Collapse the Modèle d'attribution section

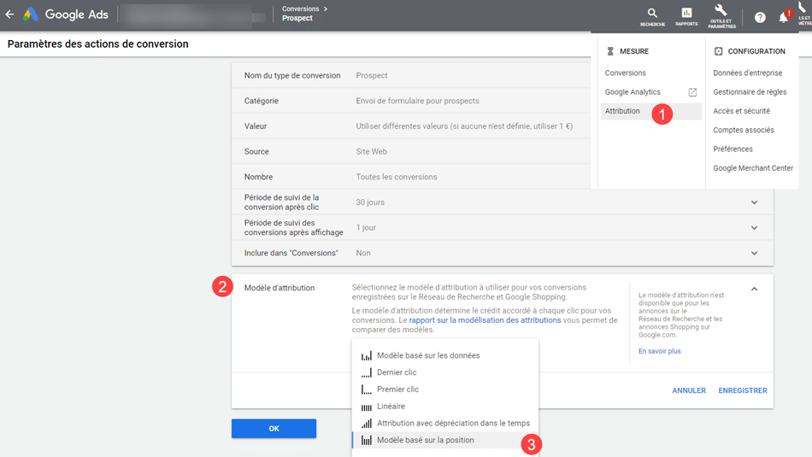[754, 289]
